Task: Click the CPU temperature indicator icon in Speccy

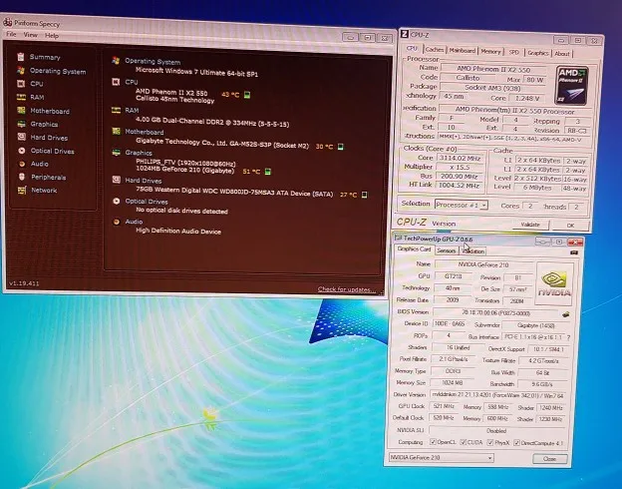Action: (x=247, y=95)
